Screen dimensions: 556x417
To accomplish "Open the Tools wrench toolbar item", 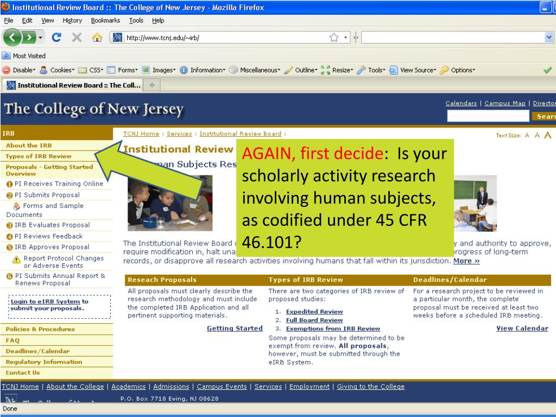I will pyautogui.click(x=371, y=70).
